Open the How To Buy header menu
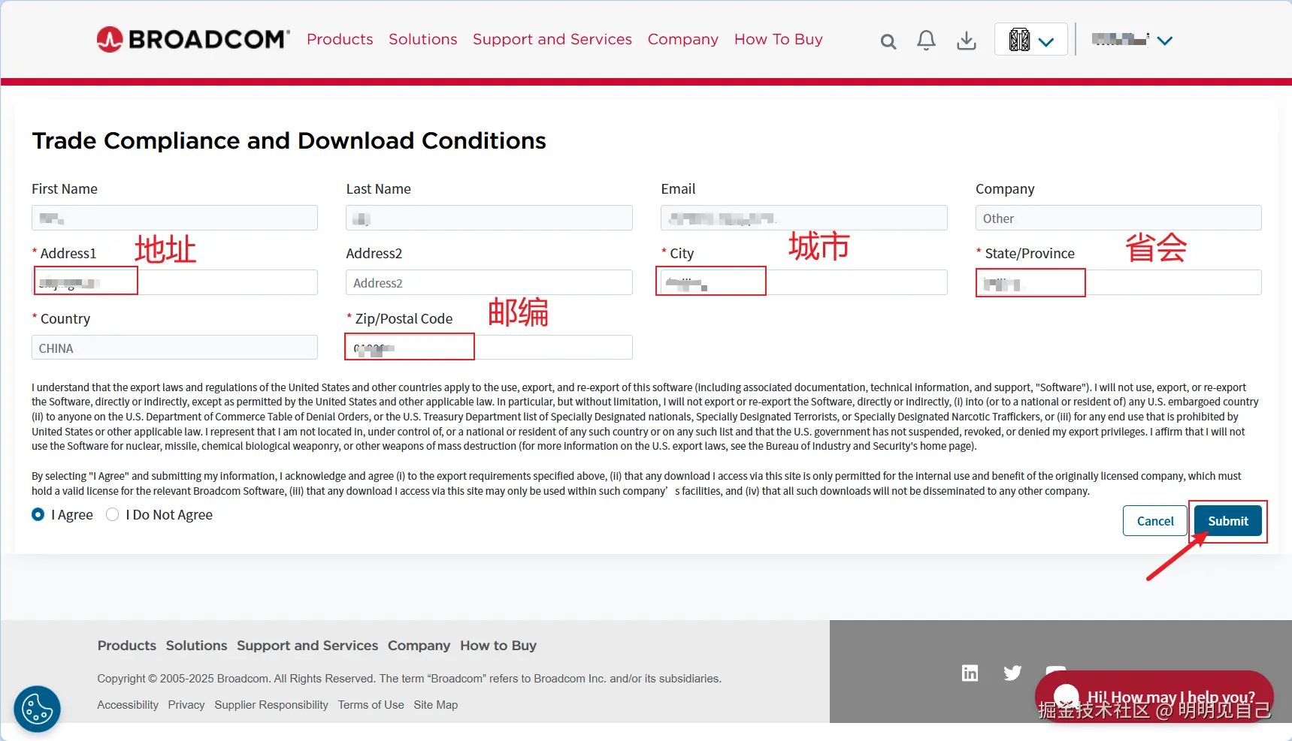This screenshot has width=1292, height=741. (x=779, y=39)
